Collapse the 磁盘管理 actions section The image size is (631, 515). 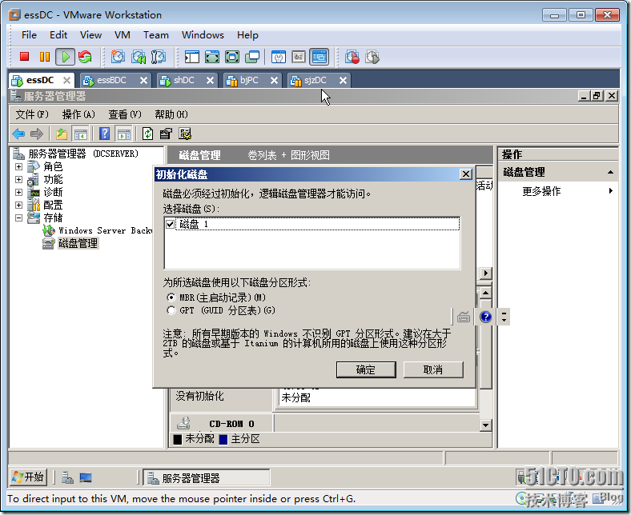click(610, 172)
